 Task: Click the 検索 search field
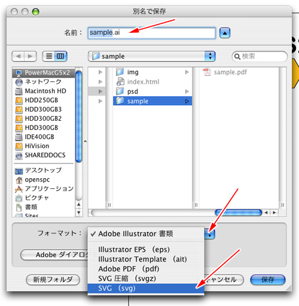(260, 56)
